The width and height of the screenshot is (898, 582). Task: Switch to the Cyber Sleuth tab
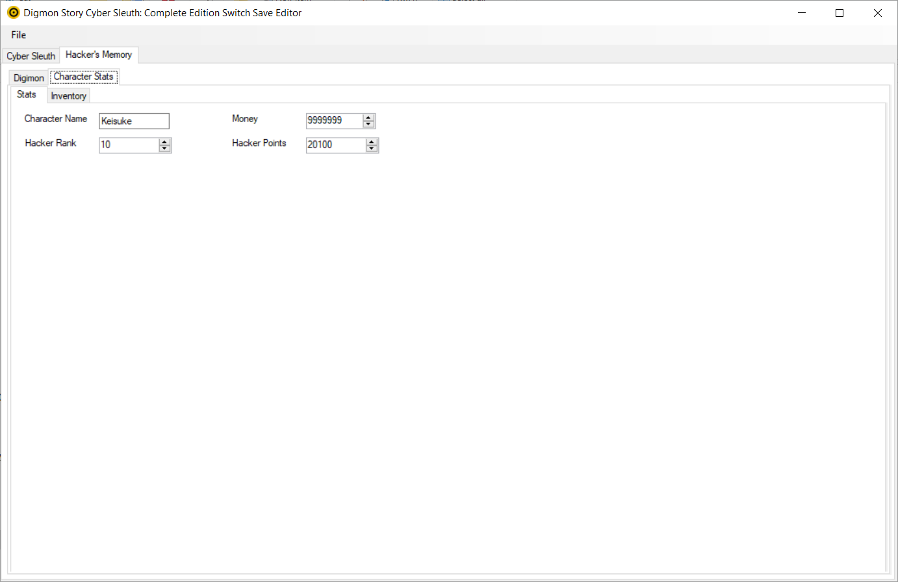click(x=31, y=56)
